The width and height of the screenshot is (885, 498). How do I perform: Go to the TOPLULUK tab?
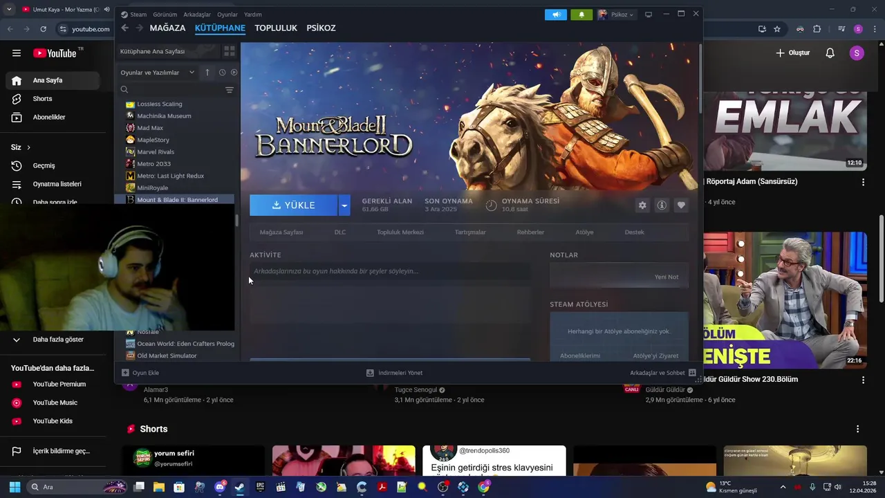276,28
